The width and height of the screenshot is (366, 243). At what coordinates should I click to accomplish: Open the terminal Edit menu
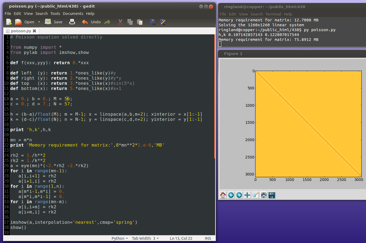pos(232,14)
